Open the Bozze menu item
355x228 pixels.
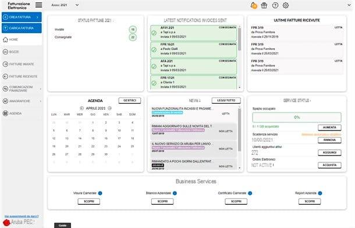[x=22, y=52]
